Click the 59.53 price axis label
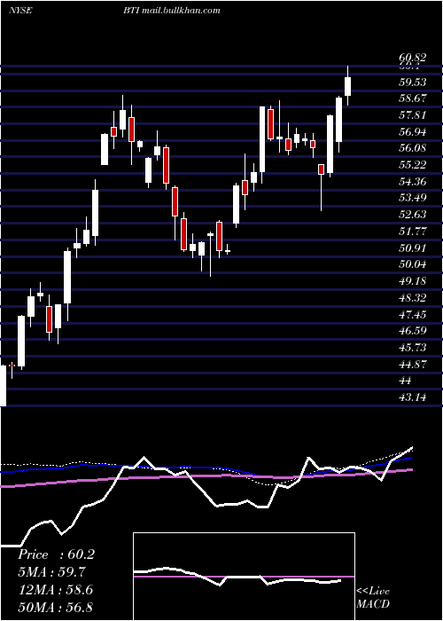The width and height of the screenshot is (443, 621). [413, 83]
